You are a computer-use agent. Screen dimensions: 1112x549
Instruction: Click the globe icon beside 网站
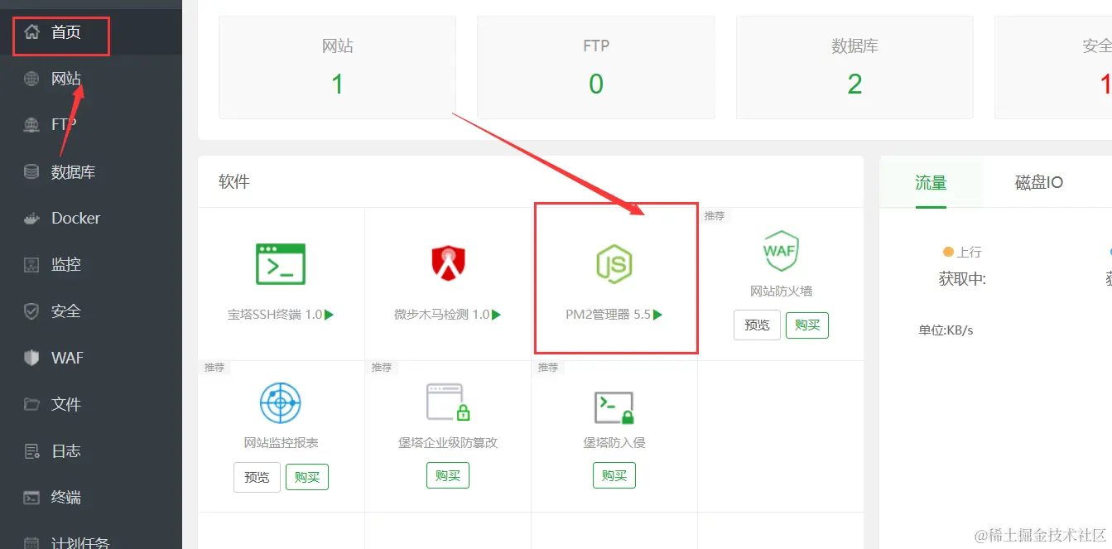click(x=31, y=79)
